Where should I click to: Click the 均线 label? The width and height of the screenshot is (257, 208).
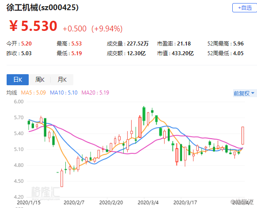click(x=11, y=93)
